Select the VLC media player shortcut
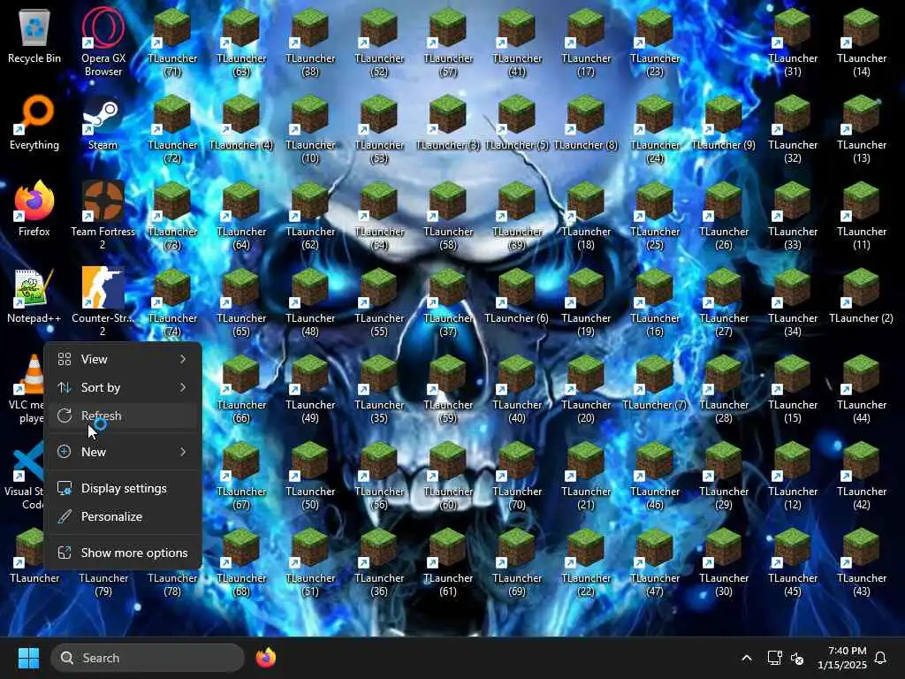This screenshot has height=679, width=905. pos(27,389)
